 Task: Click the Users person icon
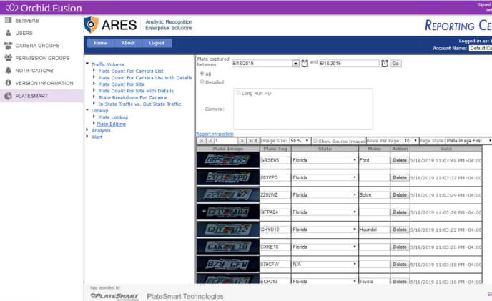[x=8, y=33]
